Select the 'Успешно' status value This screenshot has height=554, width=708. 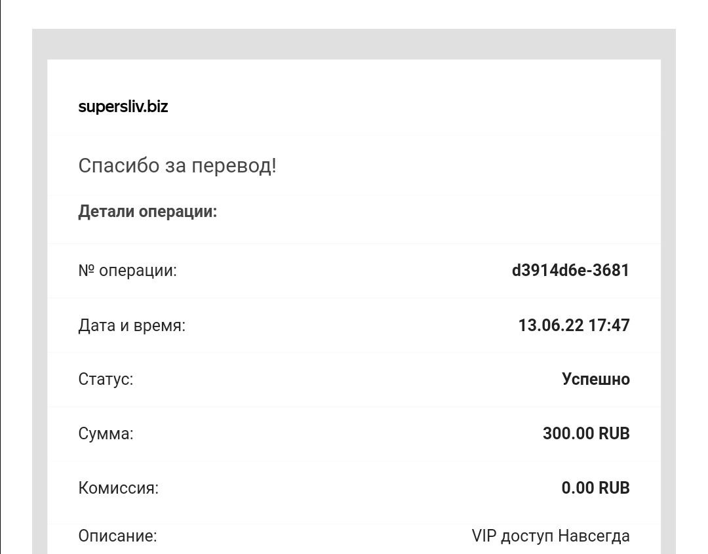click(596, 379)
